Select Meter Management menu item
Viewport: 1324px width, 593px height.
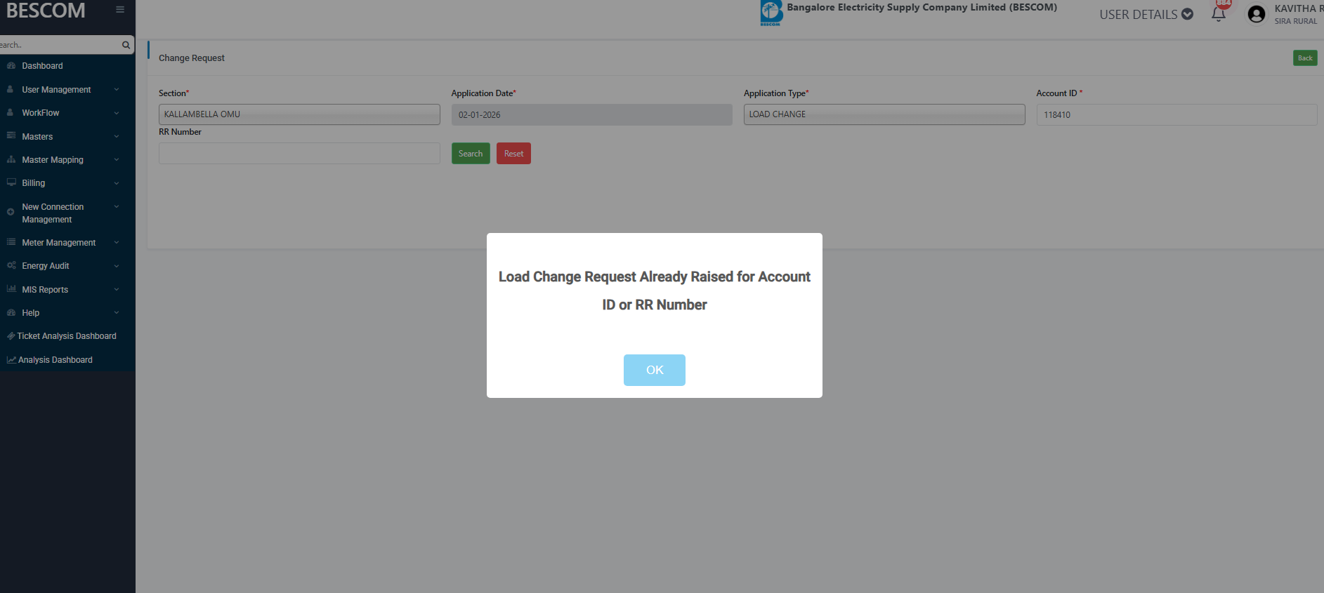59,243
